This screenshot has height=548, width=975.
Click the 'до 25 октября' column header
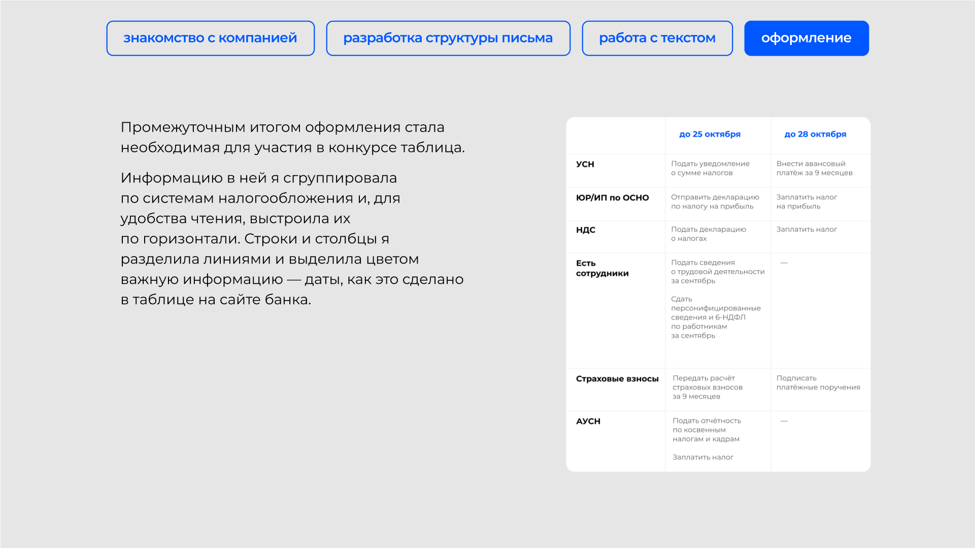(x=710, y=134)
